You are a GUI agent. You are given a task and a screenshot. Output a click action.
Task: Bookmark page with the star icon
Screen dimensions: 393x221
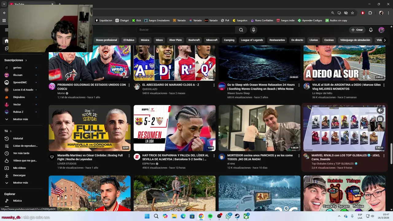point(352,13)
